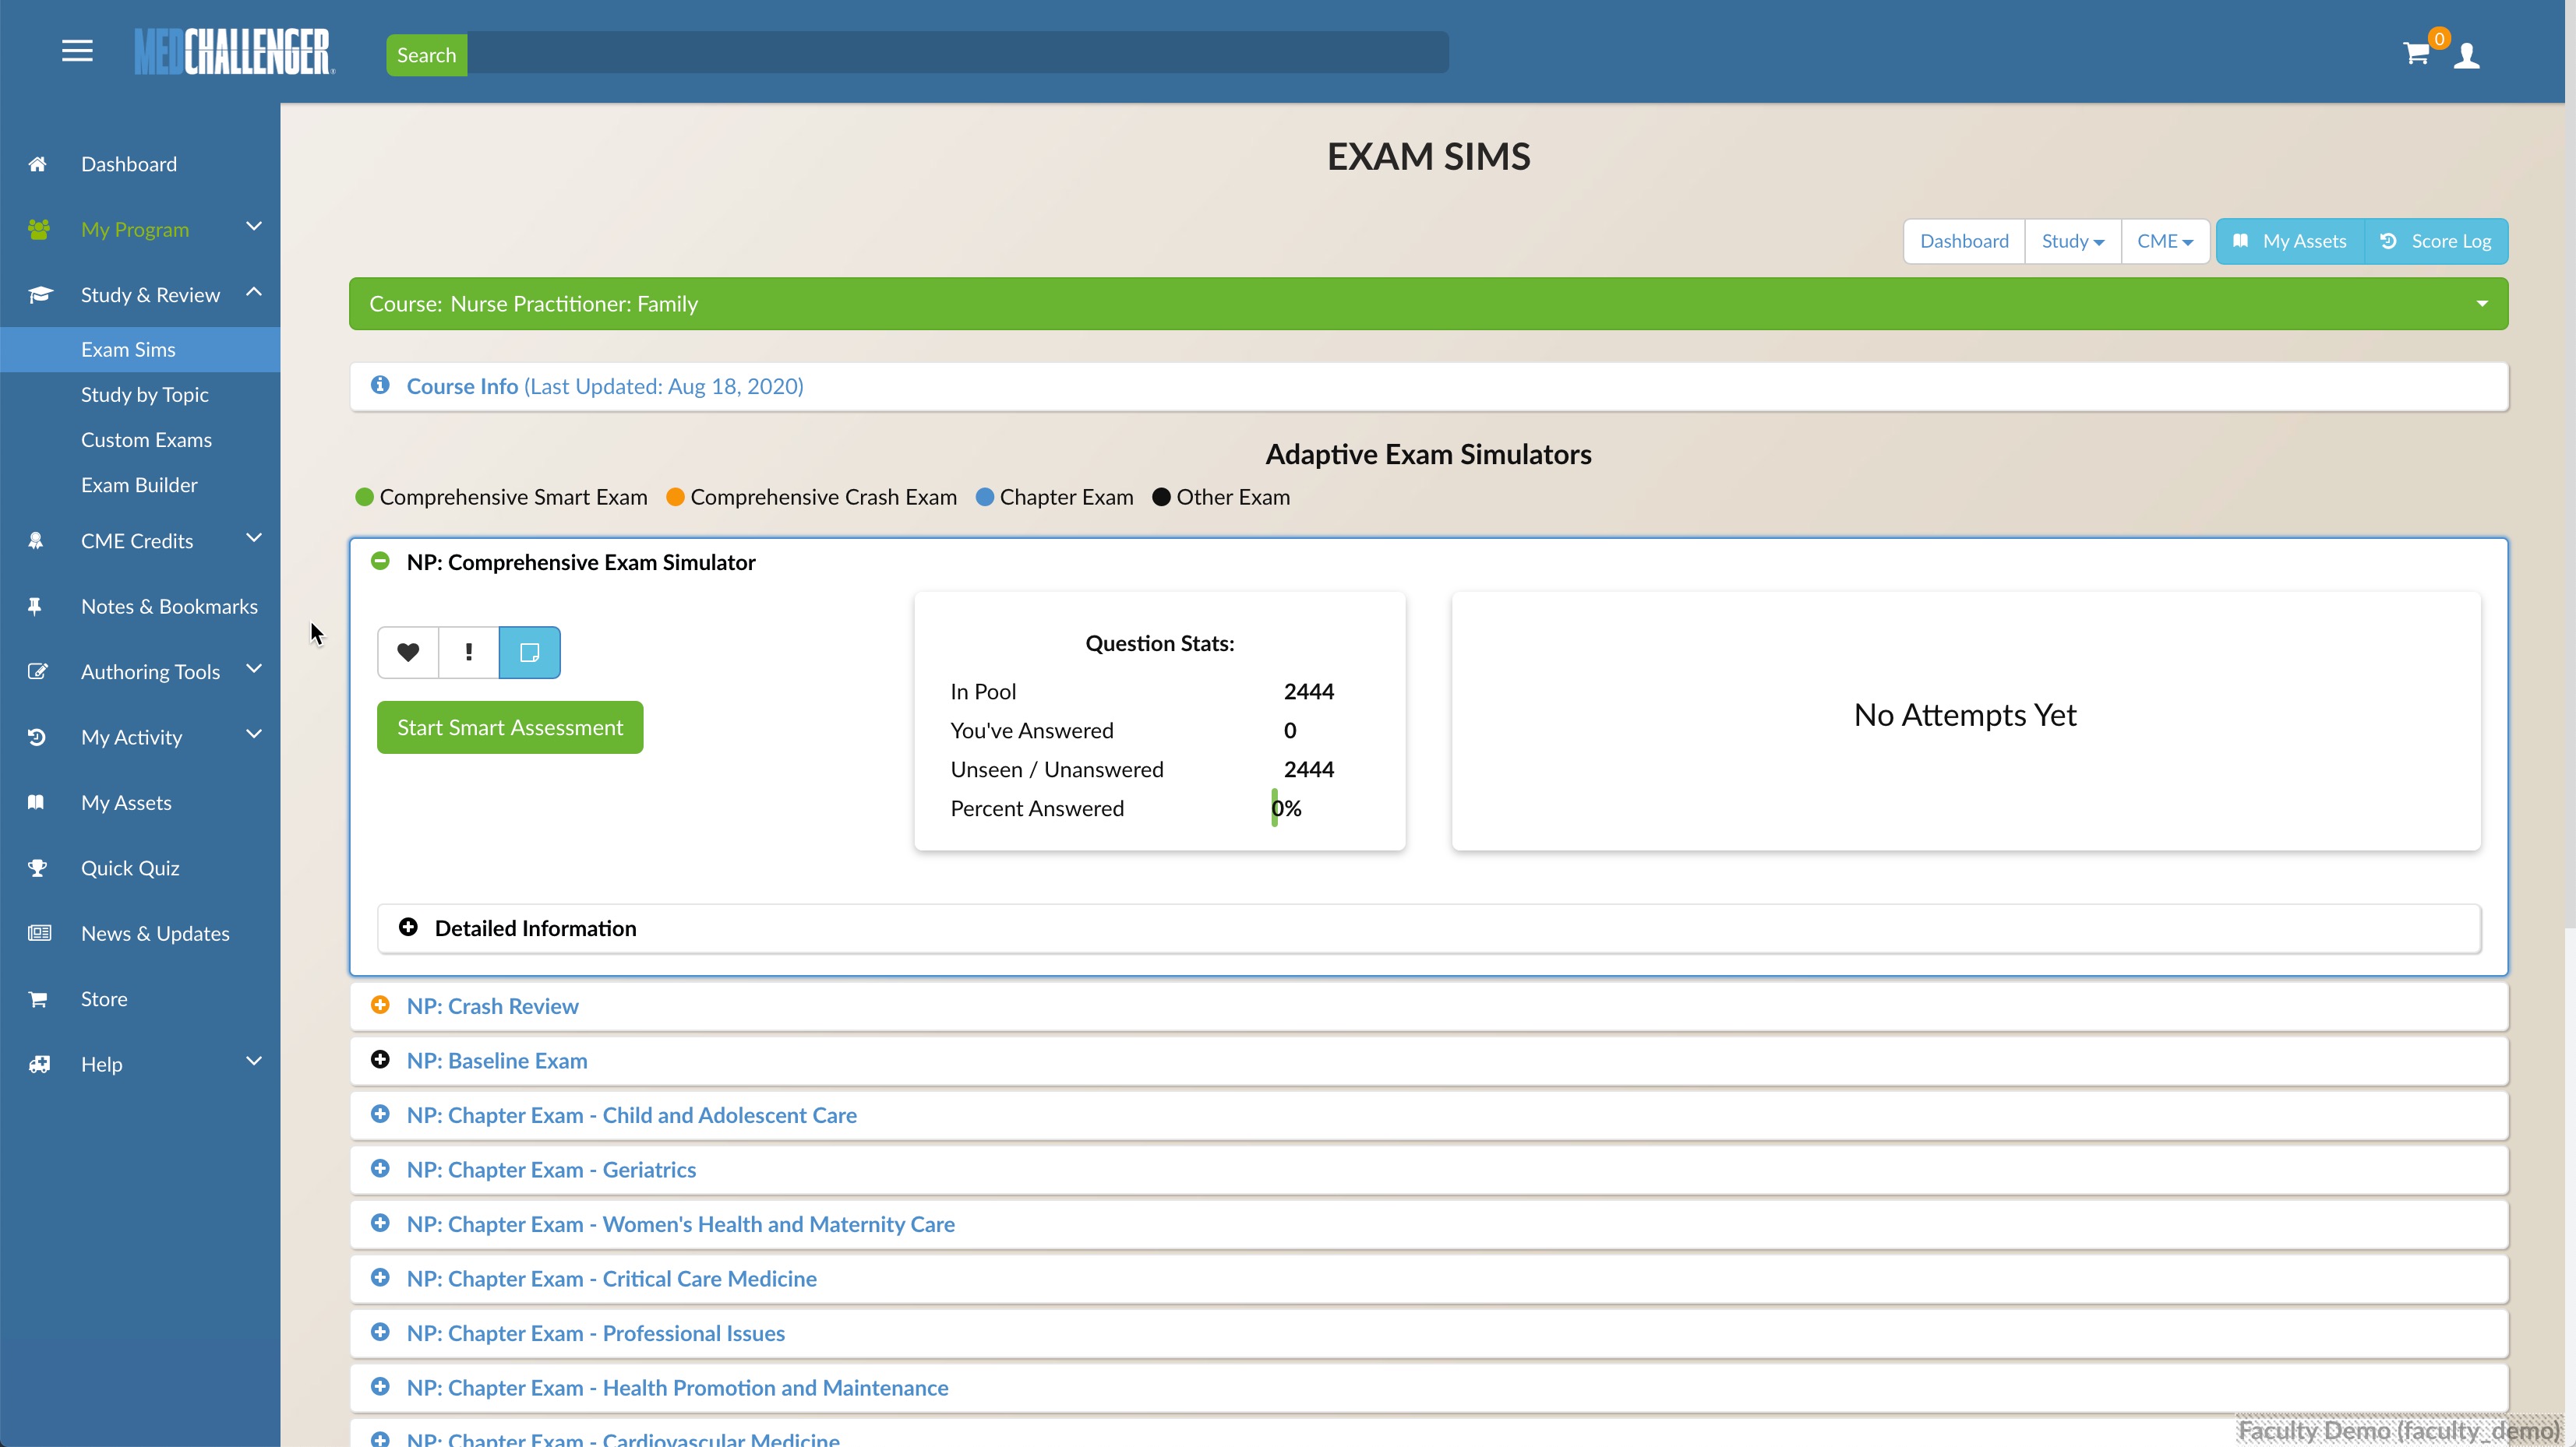
Task: Click the Notes & Bookmarks pin icon
Action: (x=35, y=607)
